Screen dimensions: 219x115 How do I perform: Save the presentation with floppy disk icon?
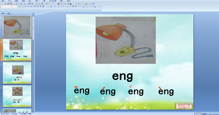(8, 4)
